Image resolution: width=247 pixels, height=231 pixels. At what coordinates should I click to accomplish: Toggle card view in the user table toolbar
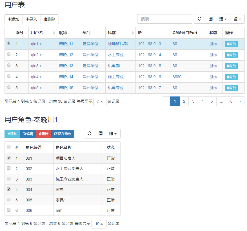coord(210,19)
